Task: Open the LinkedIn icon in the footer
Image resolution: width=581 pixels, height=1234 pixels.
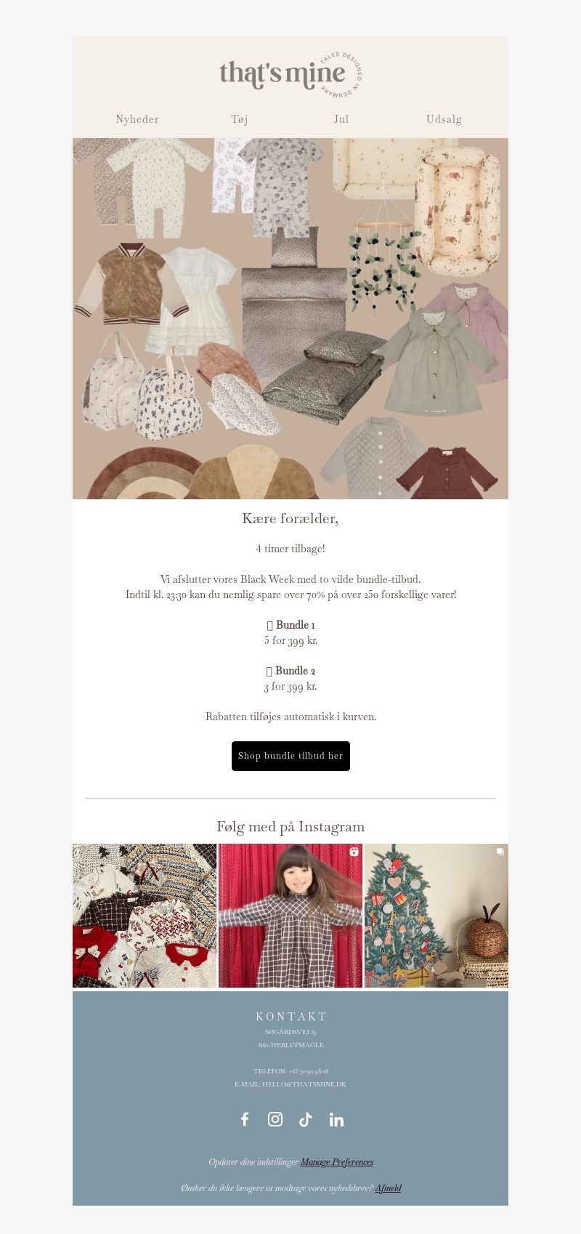Action: click(x=336, y=1119)
